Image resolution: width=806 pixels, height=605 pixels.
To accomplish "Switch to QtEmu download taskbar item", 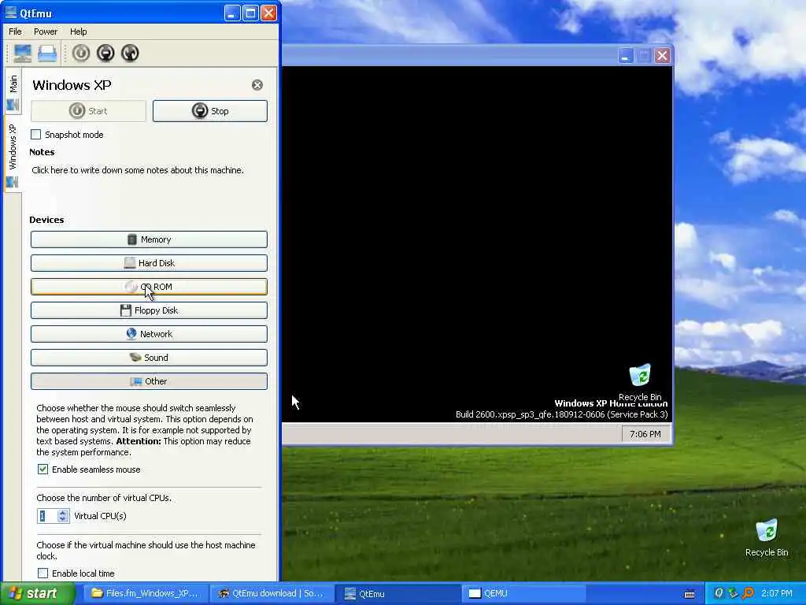I will [x=272, y=594].
